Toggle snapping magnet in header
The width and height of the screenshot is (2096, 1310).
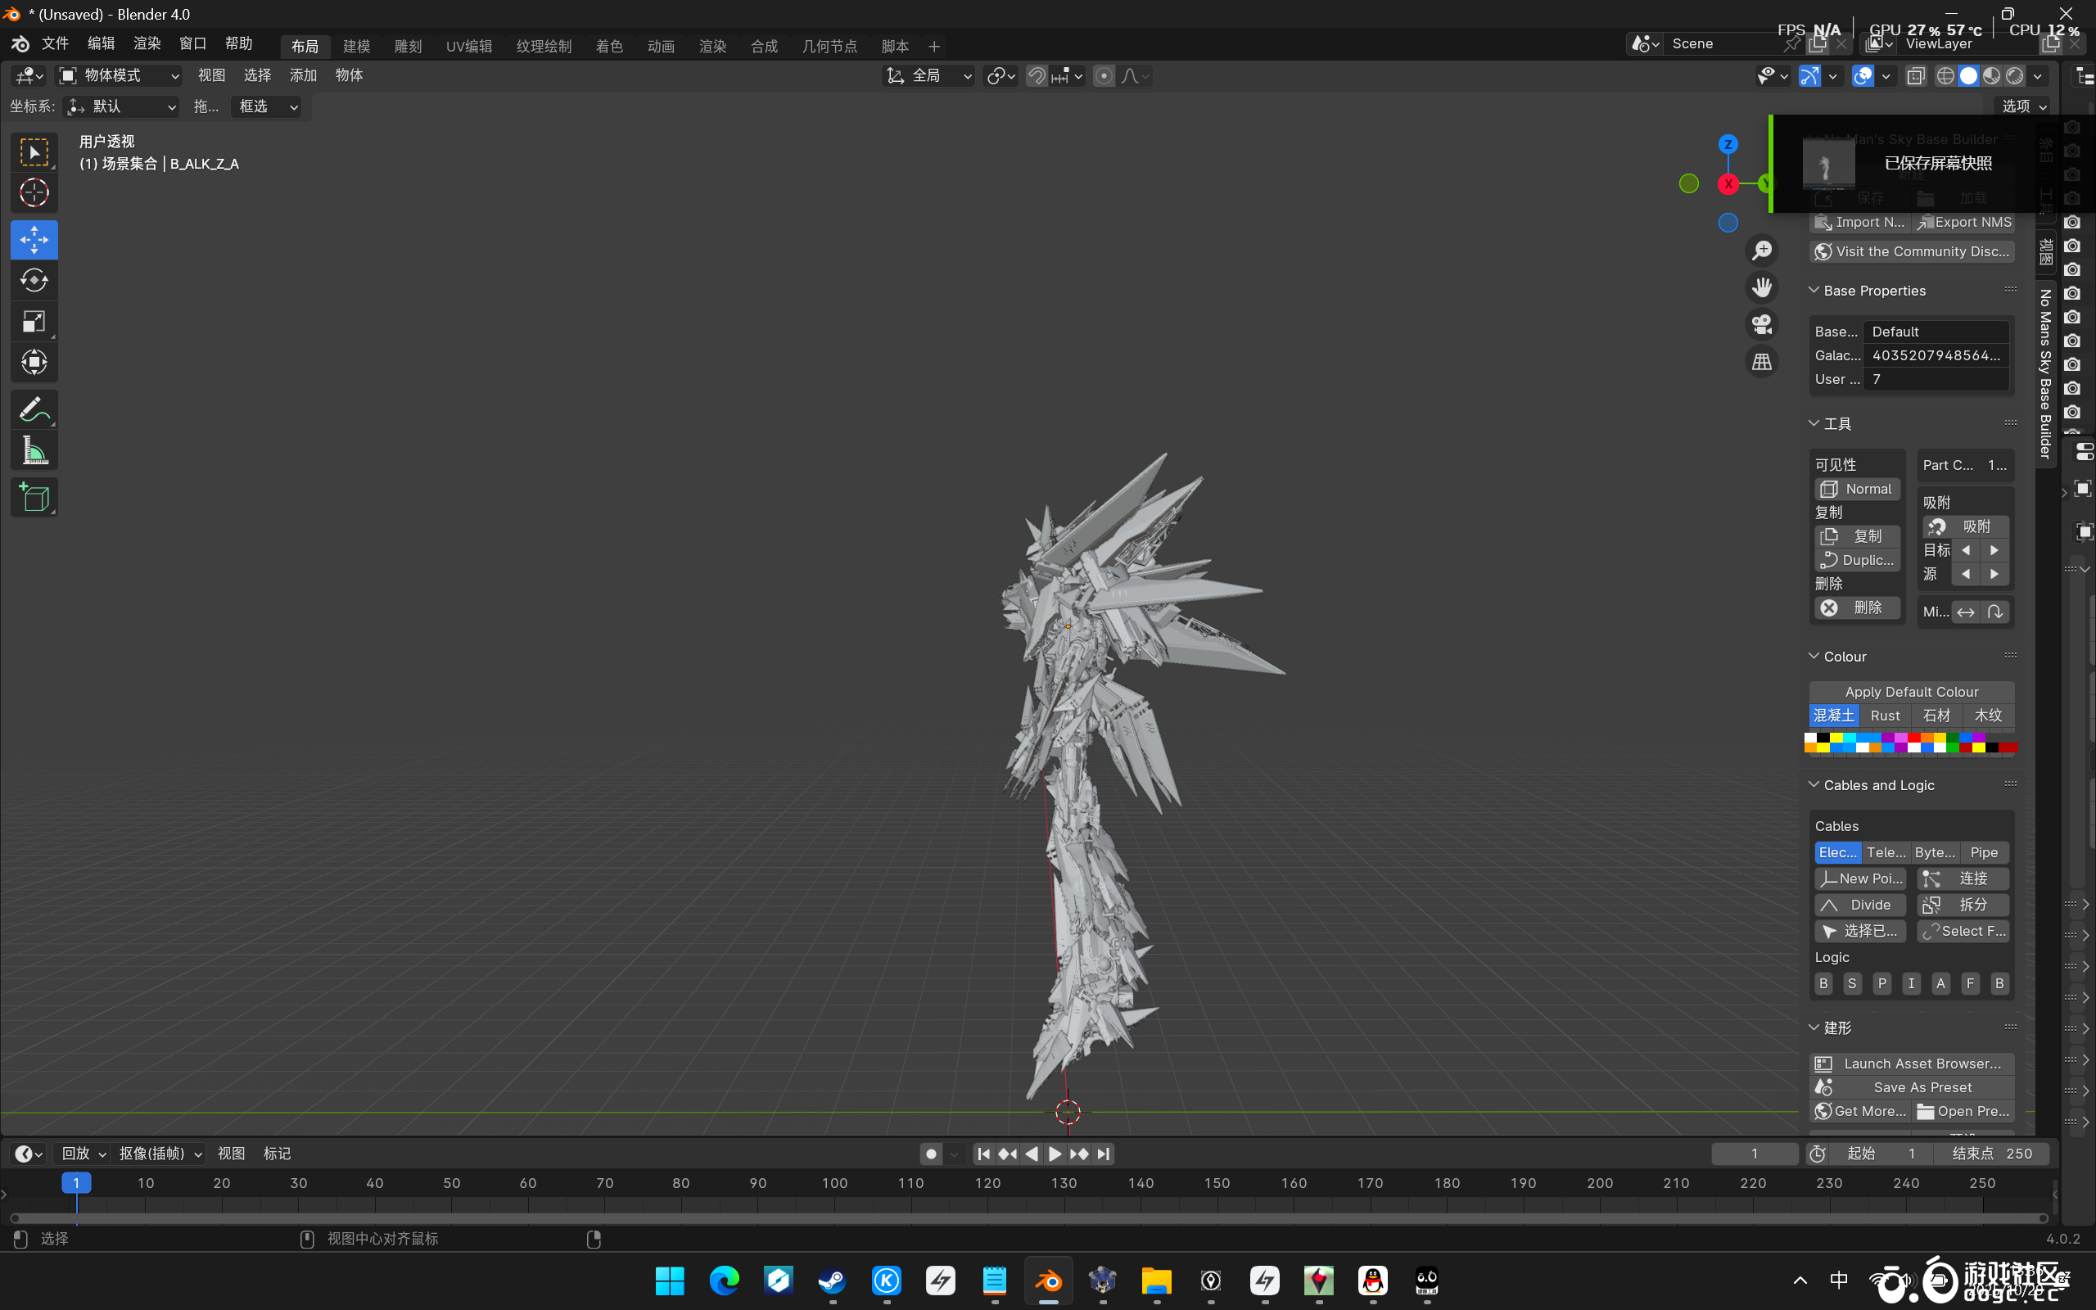pyautogui.click(x=1037, y=76)
